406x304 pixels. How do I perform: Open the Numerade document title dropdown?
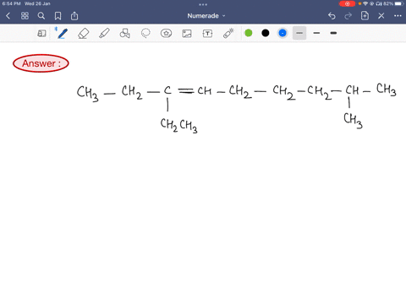tap(206, 16)
